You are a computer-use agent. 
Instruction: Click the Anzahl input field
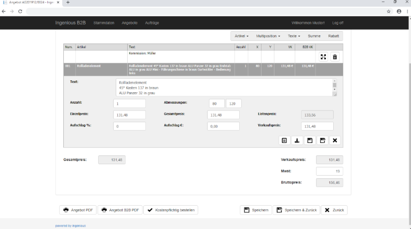click(129, 104)
